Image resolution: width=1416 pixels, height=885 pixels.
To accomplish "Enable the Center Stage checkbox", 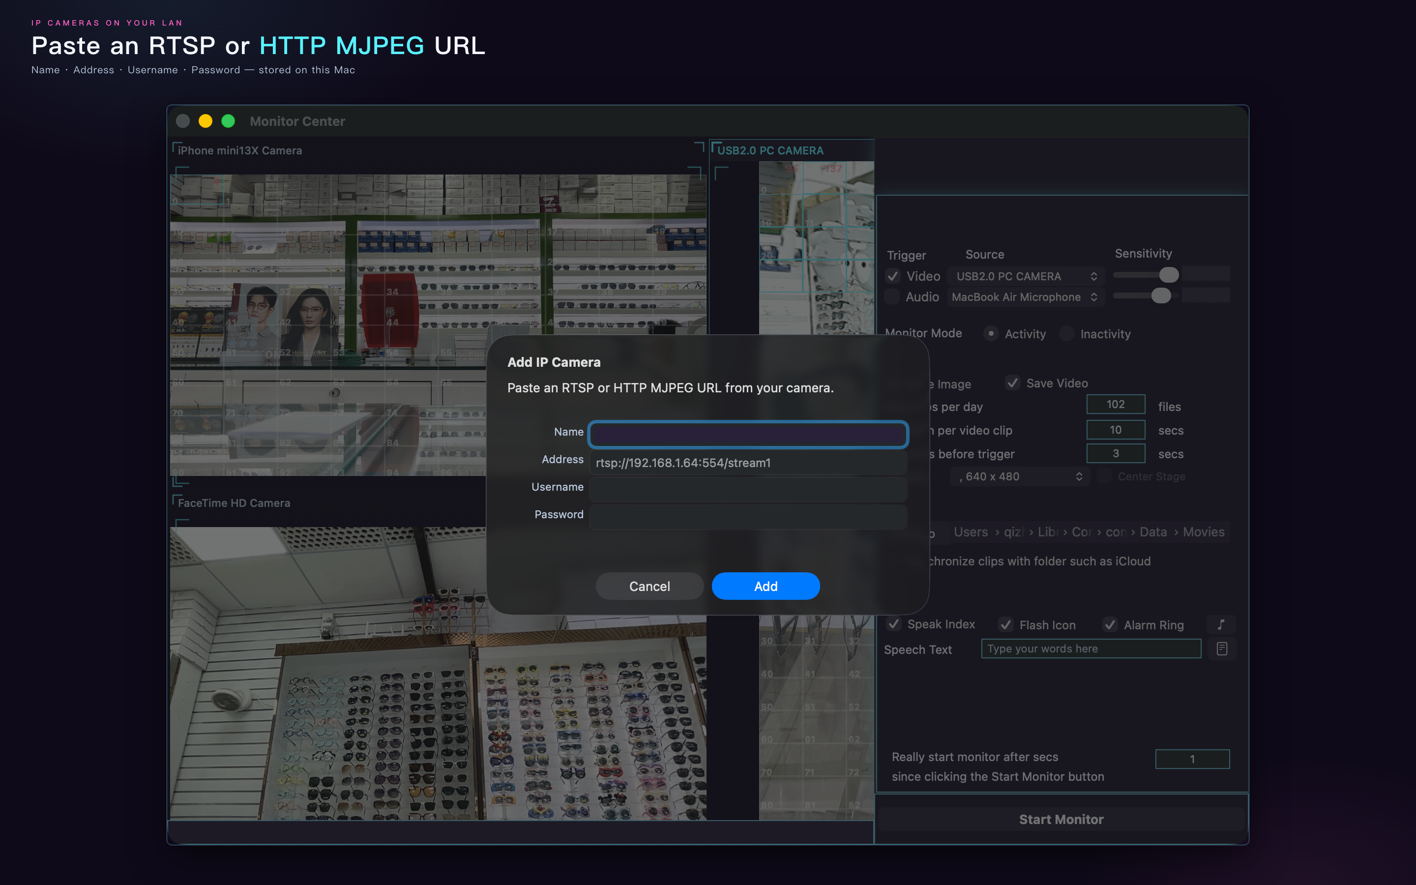I will [1104, 476].
